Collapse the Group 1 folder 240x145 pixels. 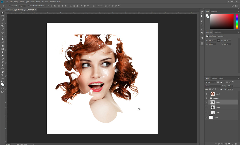click(x=209, y=98)
